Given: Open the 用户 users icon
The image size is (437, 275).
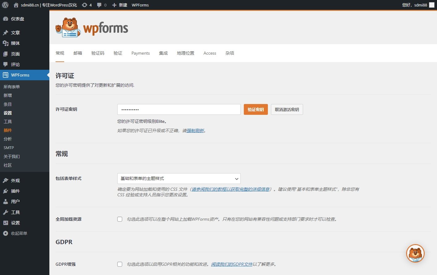Looking at the screenshot, I should (6, 201).
